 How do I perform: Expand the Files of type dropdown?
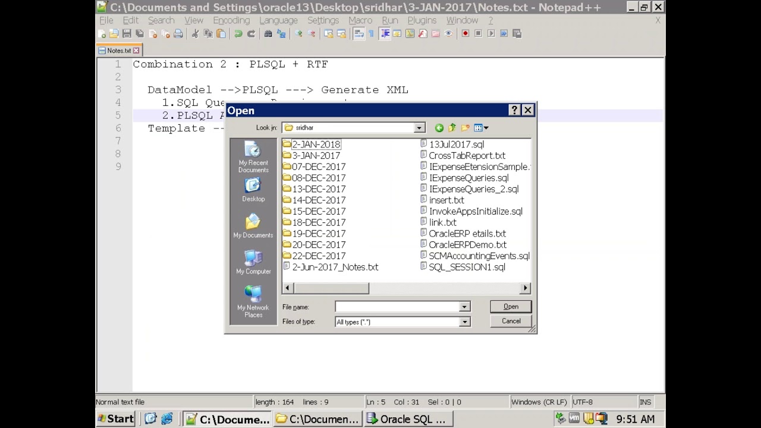coord(464,322)
